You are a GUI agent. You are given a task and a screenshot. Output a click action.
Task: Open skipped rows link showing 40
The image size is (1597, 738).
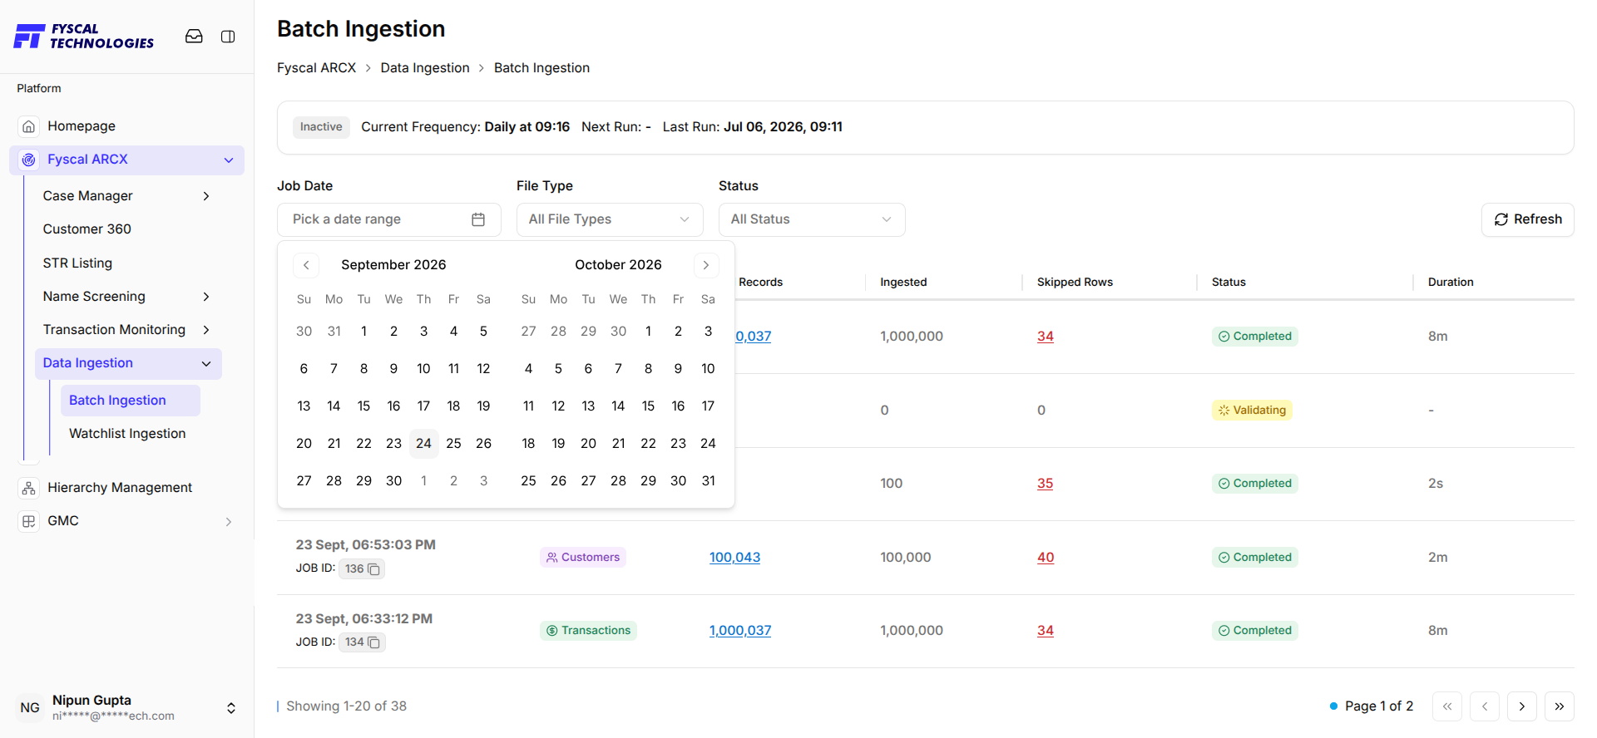click(x=1046, y=558)
